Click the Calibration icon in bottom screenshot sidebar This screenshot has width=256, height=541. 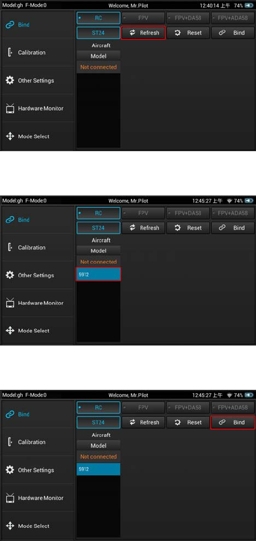pos(10,442)
